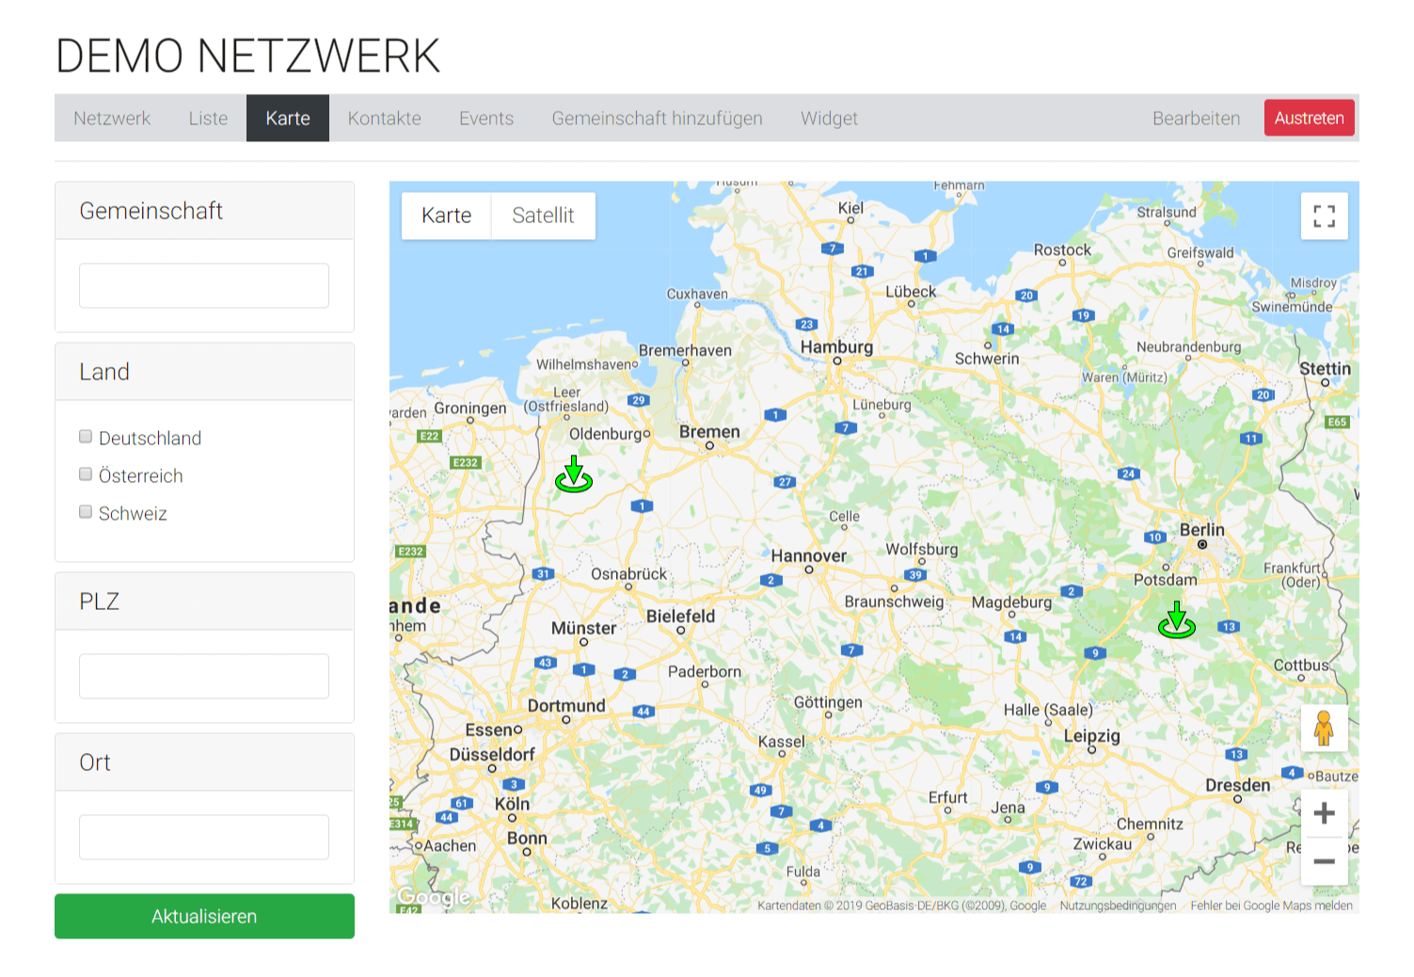The width and height of the screenshot is (1414, 977).
Task: Enable the Schweiz checkbox
Action: [x=85, y=511]
